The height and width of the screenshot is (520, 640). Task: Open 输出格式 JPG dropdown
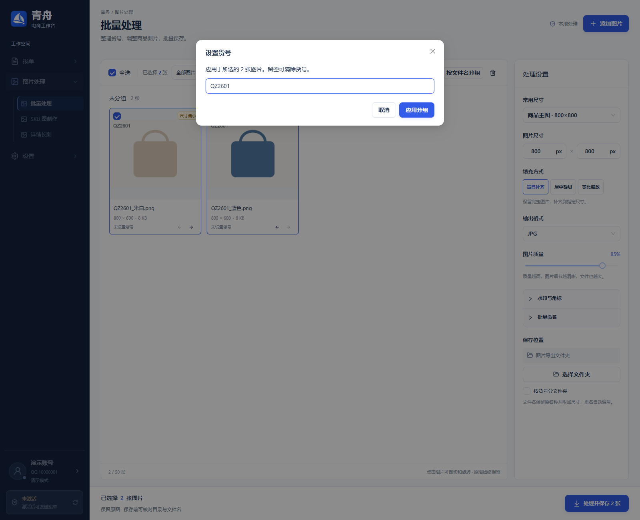(571, 234)
